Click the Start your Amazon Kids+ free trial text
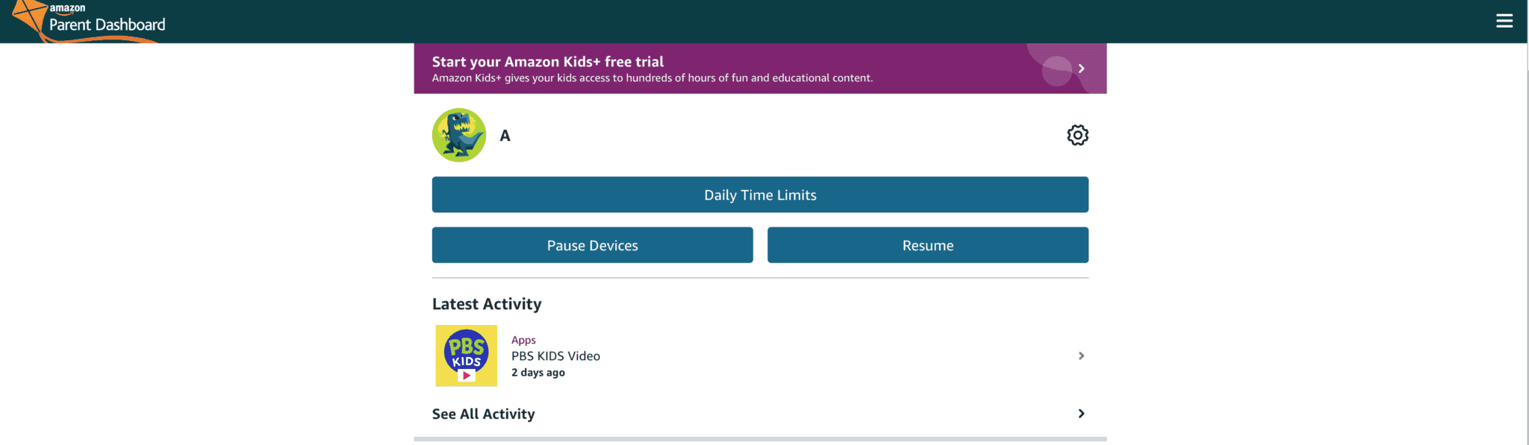This screenshot has width=1529, height=445. click(547, 61)
